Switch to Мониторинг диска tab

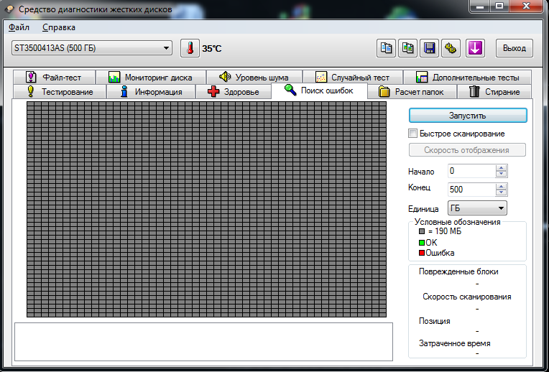151,77
